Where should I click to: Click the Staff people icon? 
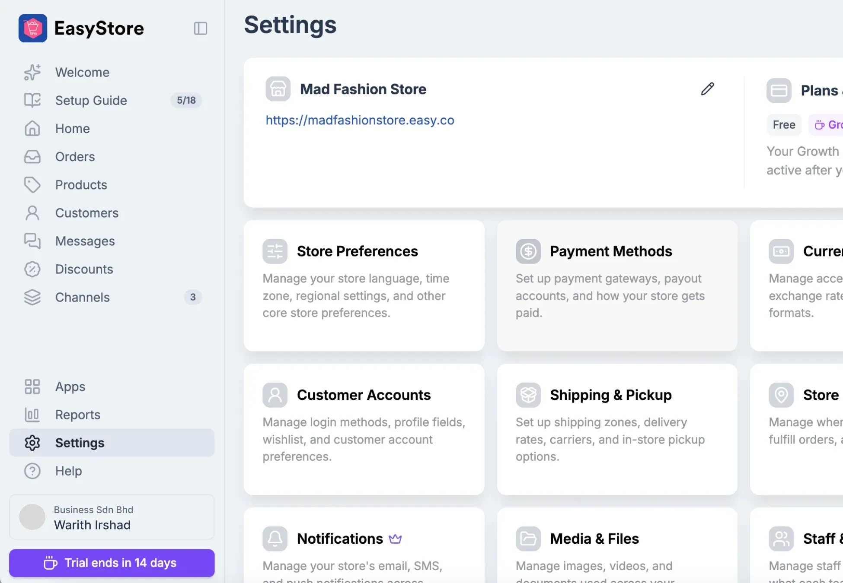tap(781, 539)
